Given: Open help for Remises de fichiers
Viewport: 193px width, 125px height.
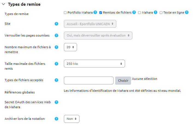Looking at the screenshot, I should (134, 13).
